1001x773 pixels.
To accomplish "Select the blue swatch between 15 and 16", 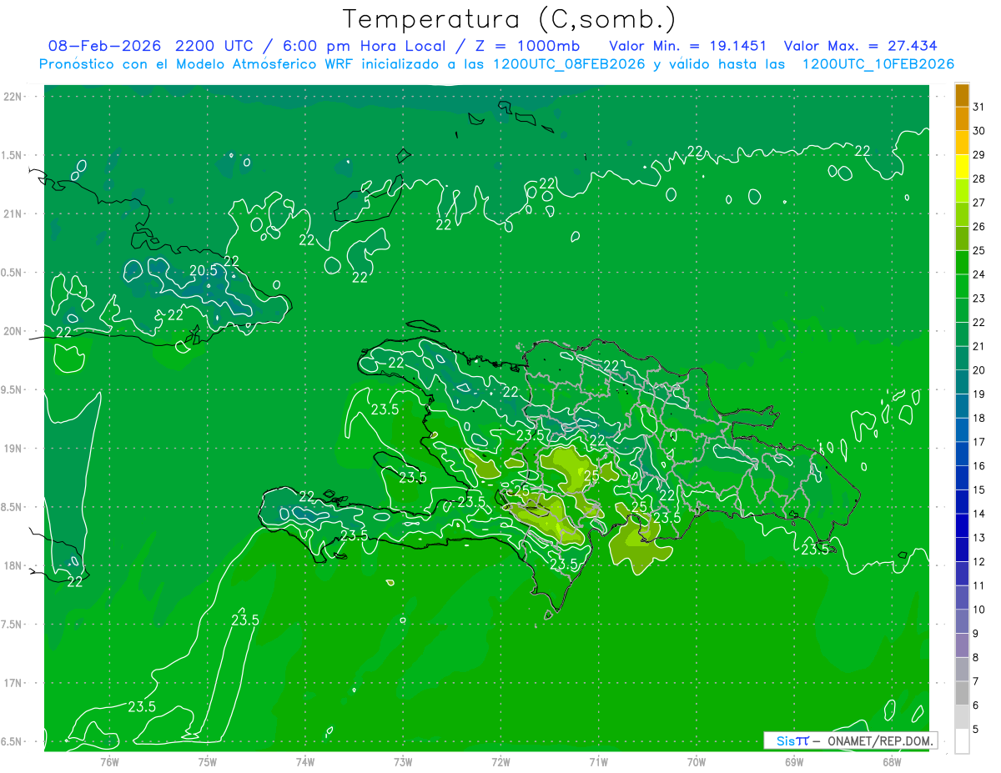I will click(x=962, y=478).
